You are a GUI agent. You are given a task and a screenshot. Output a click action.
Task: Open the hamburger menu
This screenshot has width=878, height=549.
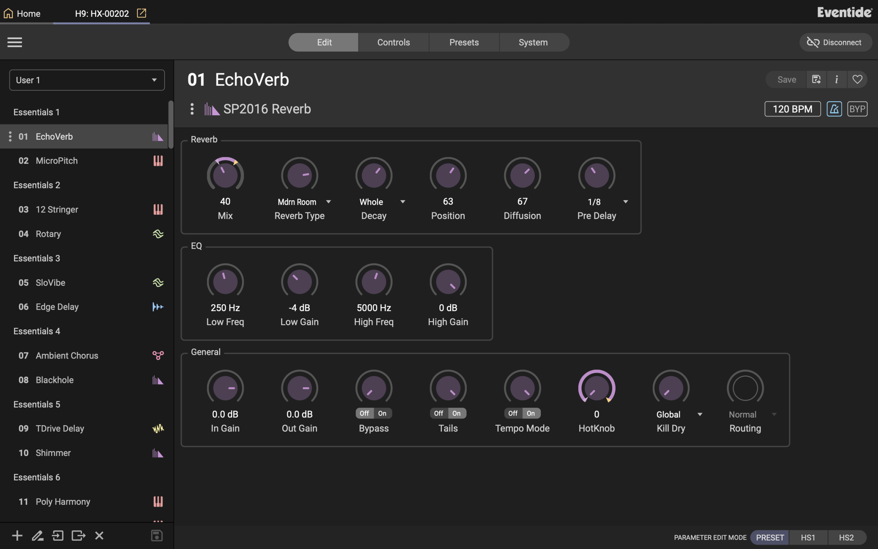[x=14, y=42]
